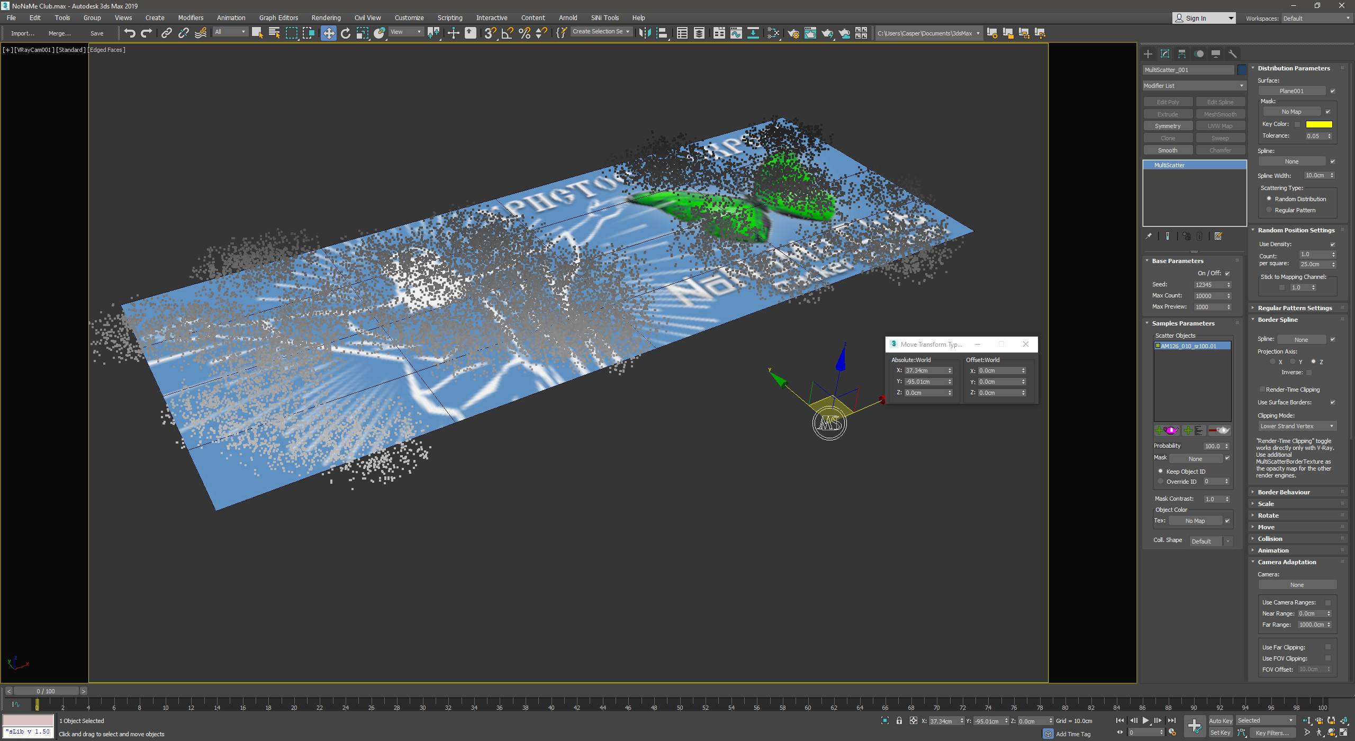Open the Render Setup teapot icon
This screenshot has height=741, width=1355.
[x=793, y=33]
